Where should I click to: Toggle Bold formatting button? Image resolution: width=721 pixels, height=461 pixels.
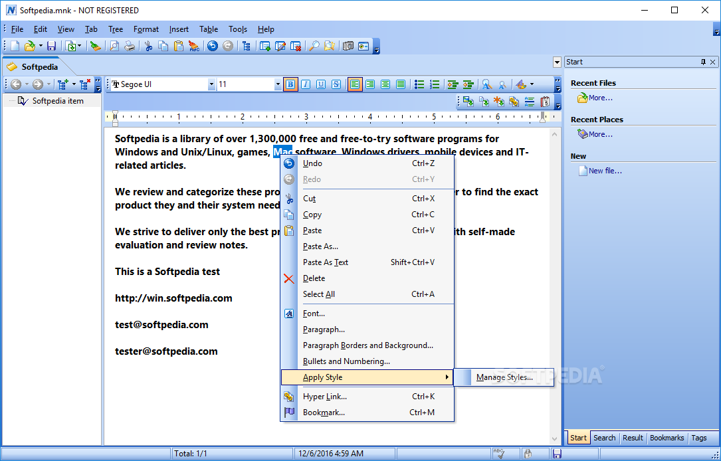coord(290,84)
